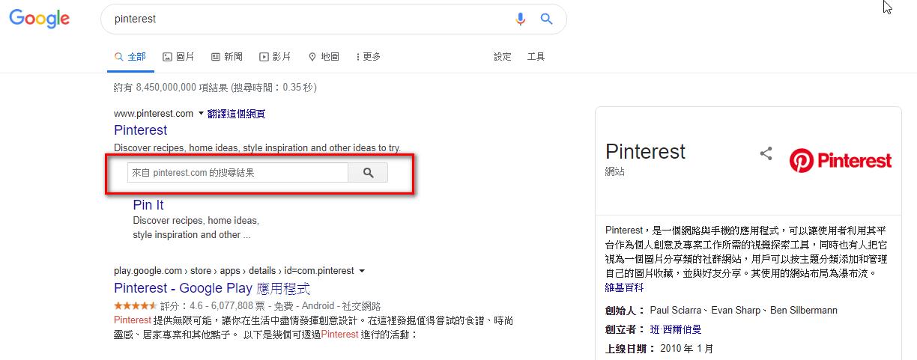This screenshot has height=360, width=917.
Task: Open the Pin It sitelink
Action: (148, 205)
